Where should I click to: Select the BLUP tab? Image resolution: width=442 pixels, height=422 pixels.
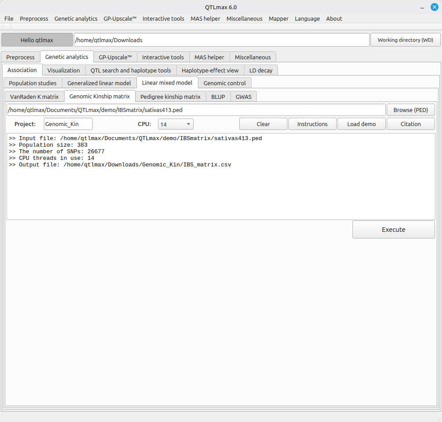coord(218,97)
